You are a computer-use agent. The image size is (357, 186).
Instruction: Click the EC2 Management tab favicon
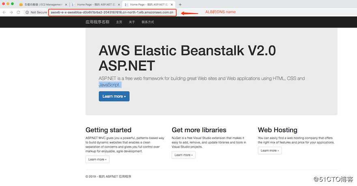pyautogui.click(x=21, y=4)
